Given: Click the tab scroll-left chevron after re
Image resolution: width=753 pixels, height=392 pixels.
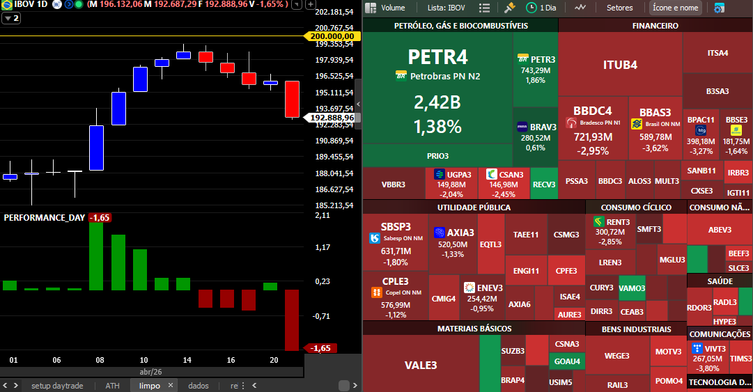Looking at the screenshot, I should 254,385.
